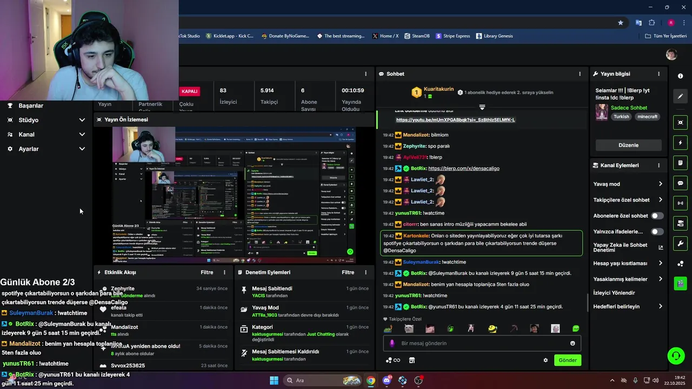Open Yapay Zeka ile Sohbet Denetimi link
This screenshot has width=692, height=389.
[628, 247]
